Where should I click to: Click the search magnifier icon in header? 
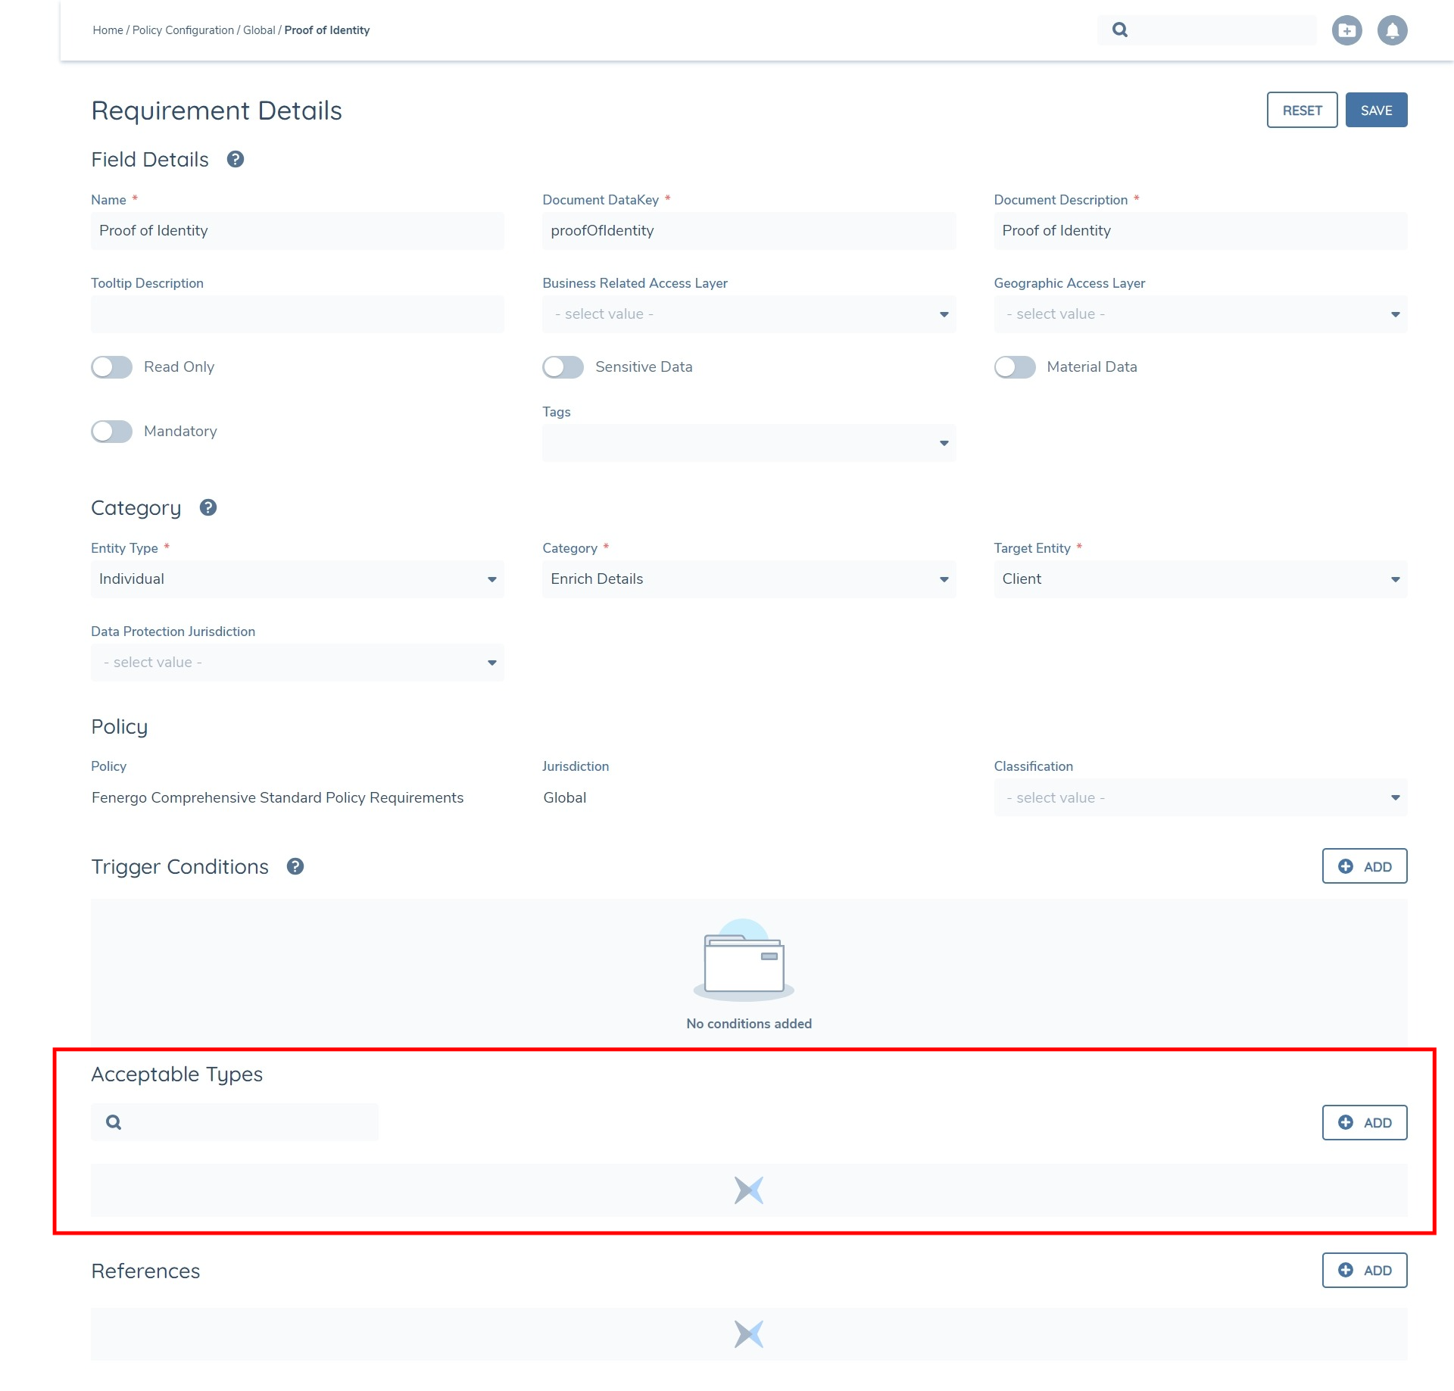click(x=1120, y=30)
